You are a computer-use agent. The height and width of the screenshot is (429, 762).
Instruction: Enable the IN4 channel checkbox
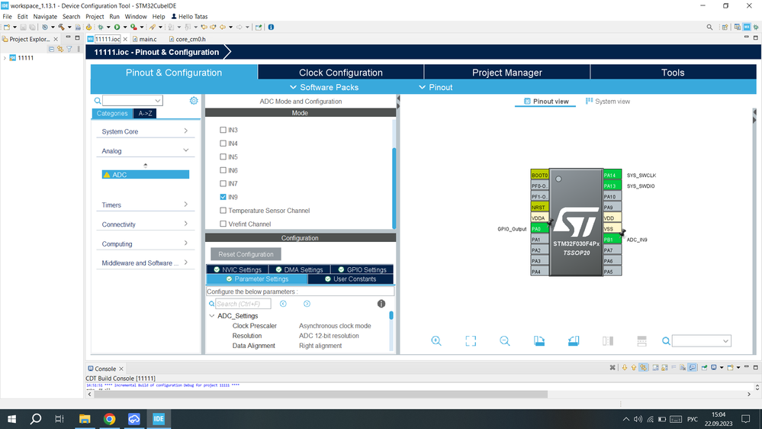(223, 144)
